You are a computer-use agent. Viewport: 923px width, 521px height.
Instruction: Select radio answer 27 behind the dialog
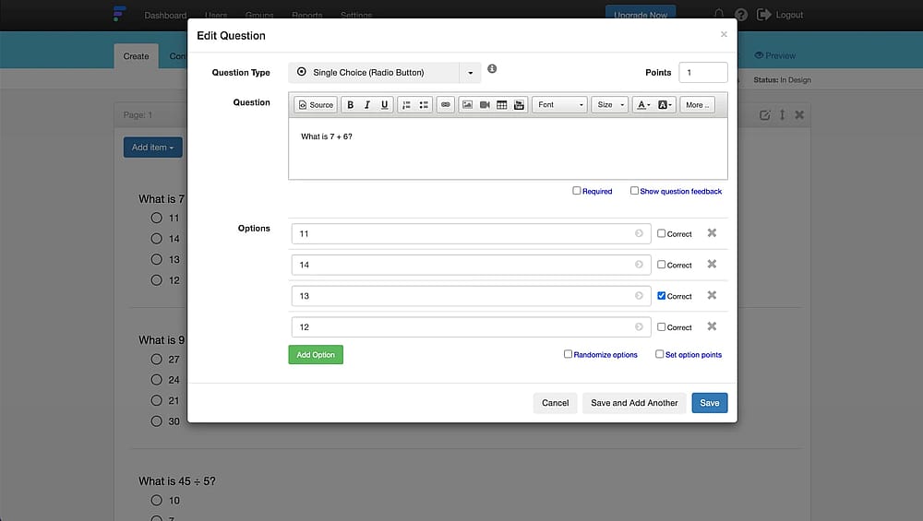[157, 360]
